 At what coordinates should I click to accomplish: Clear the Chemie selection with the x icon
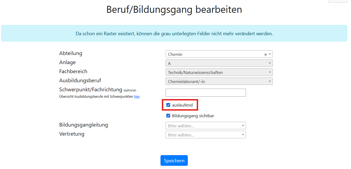pyautogui.click(x=266, y=54)
